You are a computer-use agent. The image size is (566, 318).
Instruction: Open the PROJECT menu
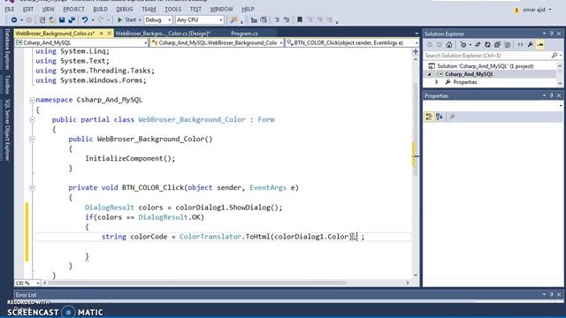[x=73, y=9]
